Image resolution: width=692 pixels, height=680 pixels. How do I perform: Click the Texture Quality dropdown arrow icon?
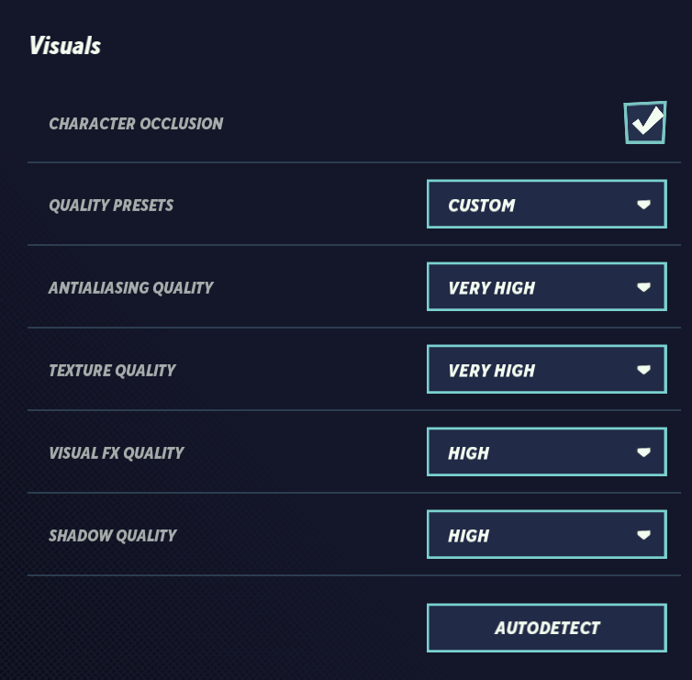coord(644,370)
